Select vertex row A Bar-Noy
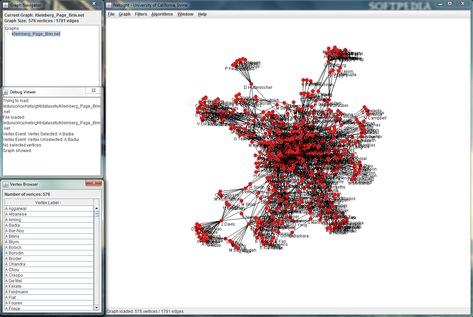473x317 pixels. [49, 231]
